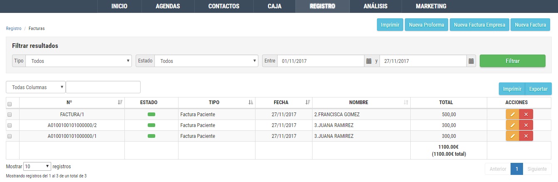Expand the Todas Columnas dropdown
The height and width of the screenshot is (182, 558).
point(36,87)
